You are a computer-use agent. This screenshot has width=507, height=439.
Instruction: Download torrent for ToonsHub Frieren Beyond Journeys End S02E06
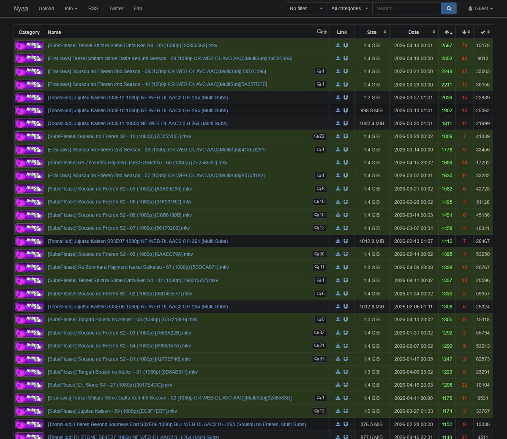point(338,424)
